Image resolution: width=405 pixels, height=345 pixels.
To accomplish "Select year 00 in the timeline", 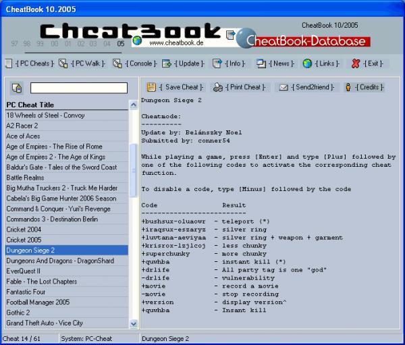I will pos(55,43).
